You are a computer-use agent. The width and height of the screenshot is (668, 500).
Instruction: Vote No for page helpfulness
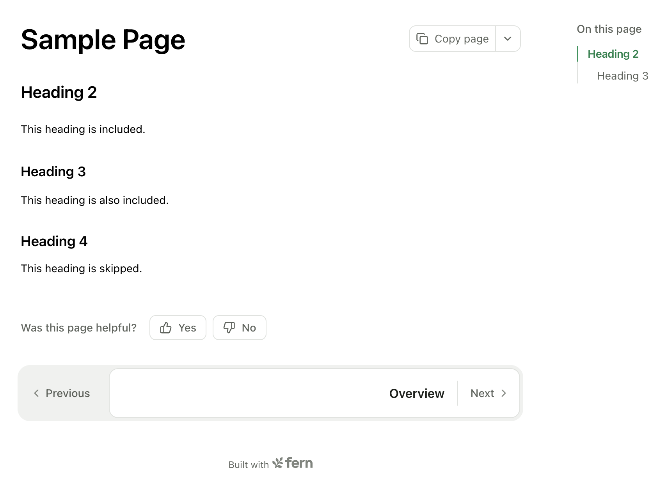(240, 328)
